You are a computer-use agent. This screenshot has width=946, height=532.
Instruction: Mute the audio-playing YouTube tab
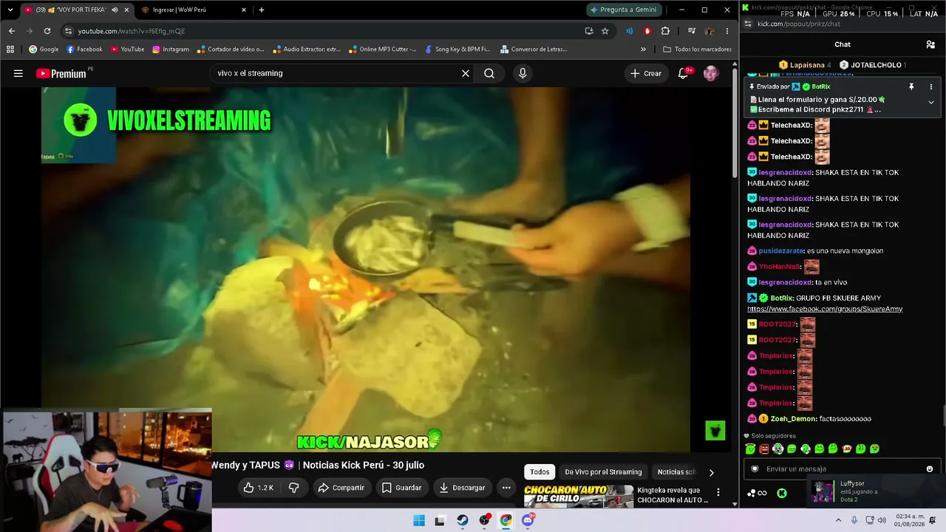click(115, 10)
